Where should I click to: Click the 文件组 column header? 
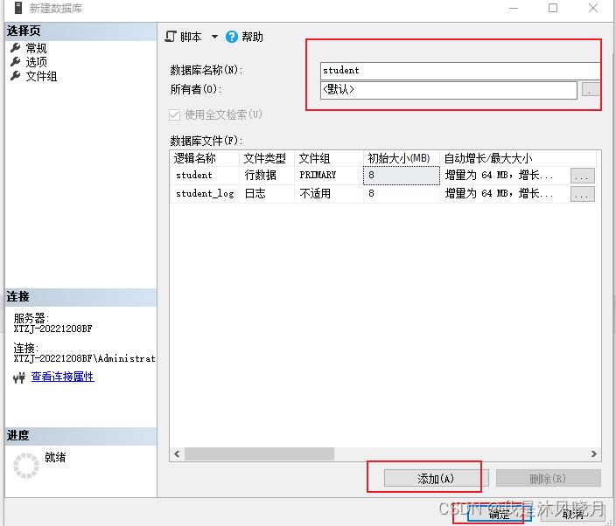(329, 158)
